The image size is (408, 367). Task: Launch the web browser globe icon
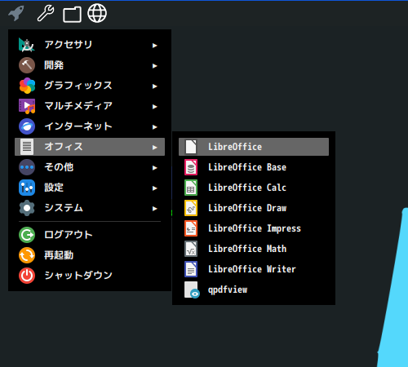(x=97, y=13)
